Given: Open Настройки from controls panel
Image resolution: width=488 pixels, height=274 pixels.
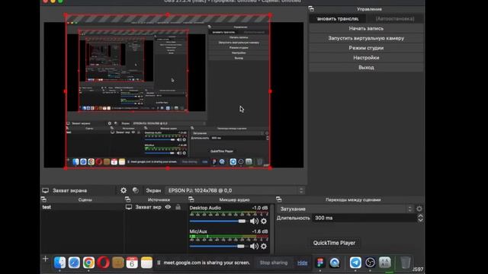Looking at the screenshot, I should point(366,58).
